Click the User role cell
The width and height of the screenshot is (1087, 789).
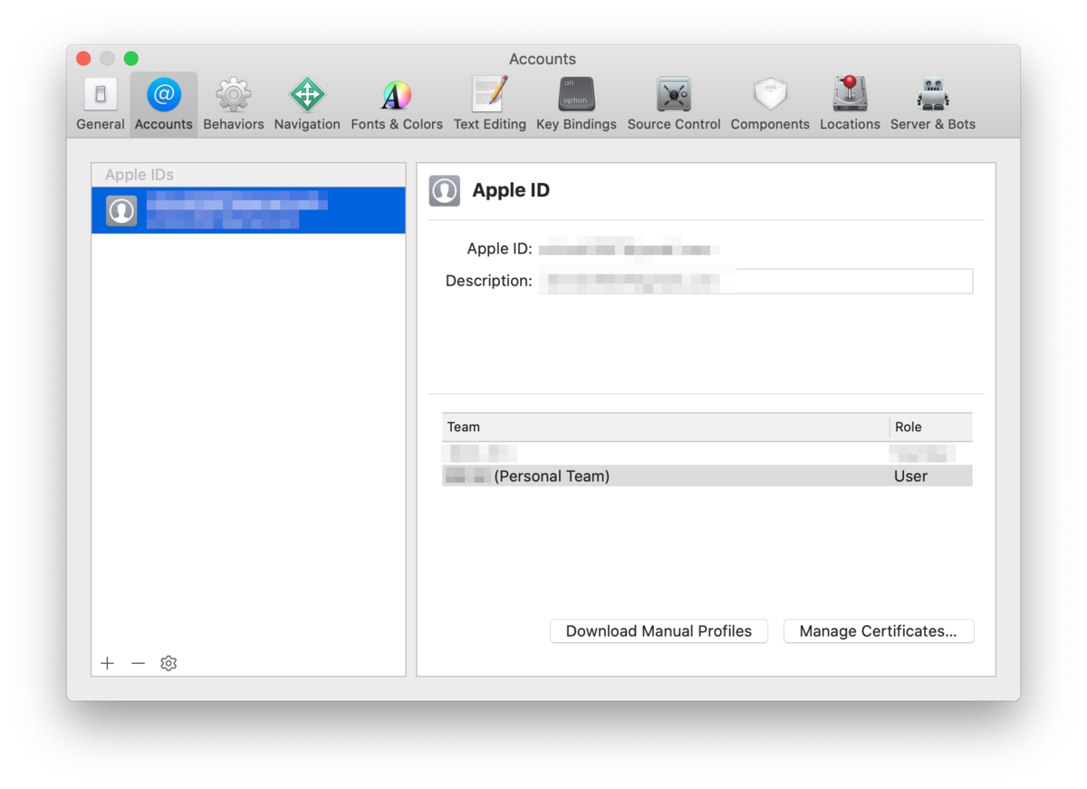coord(911,476)
